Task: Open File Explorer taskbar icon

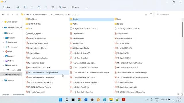Action: click(x=111, y=100)
